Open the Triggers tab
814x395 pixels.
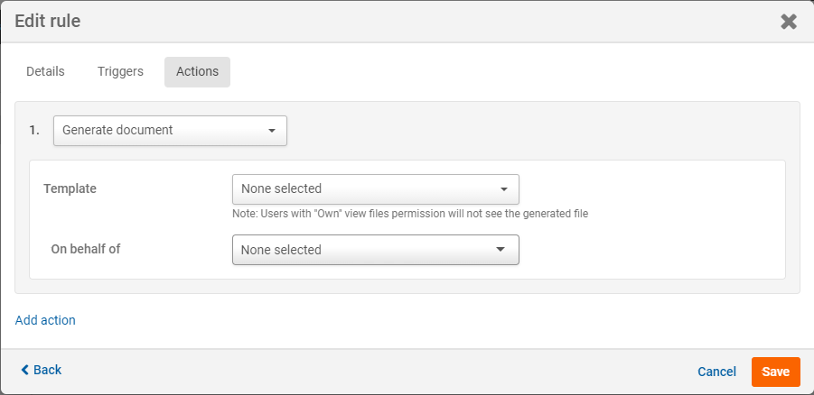tap(120, 72)
